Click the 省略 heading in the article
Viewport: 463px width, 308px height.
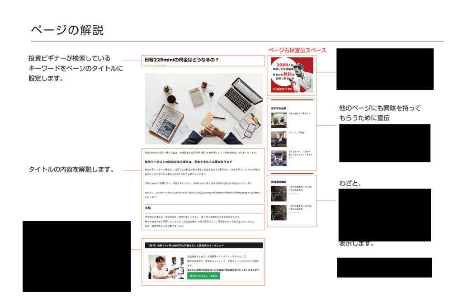pyautogui.click(x=148, y=208)
